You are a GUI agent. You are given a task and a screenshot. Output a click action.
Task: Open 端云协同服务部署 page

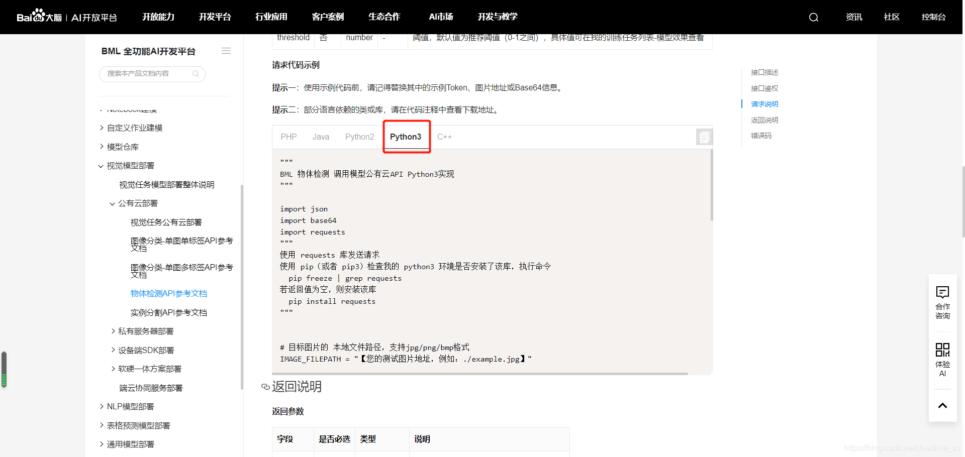(x=151, y=388)
